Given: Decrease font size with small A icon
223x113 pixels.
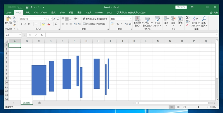Looking at the screenshot, I should click(x=58, y=19).
